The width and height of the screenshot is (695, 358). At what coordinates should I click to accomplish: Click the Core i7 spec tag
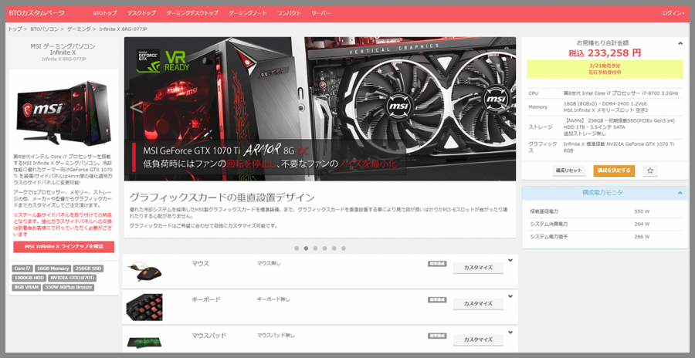[x=22, y=268]
